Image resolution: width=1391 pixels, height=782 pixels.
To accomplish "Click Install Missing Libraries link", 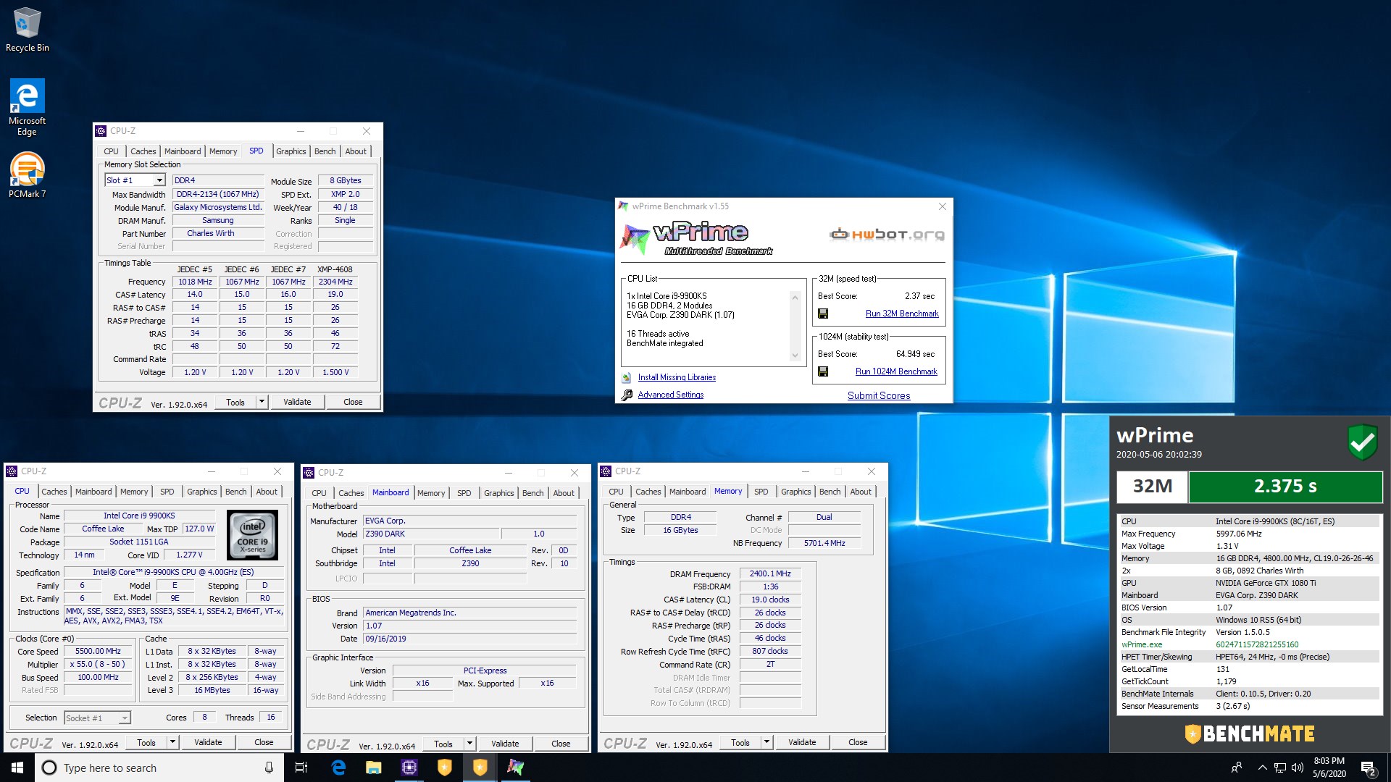I will point(677,377).
